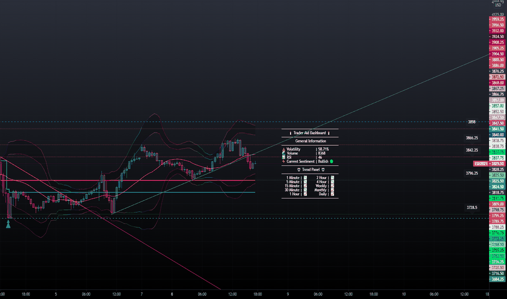Screen dimensions: 507x299
Task: Click the date label 10 on time axis
Action: (x=404, y=295)
